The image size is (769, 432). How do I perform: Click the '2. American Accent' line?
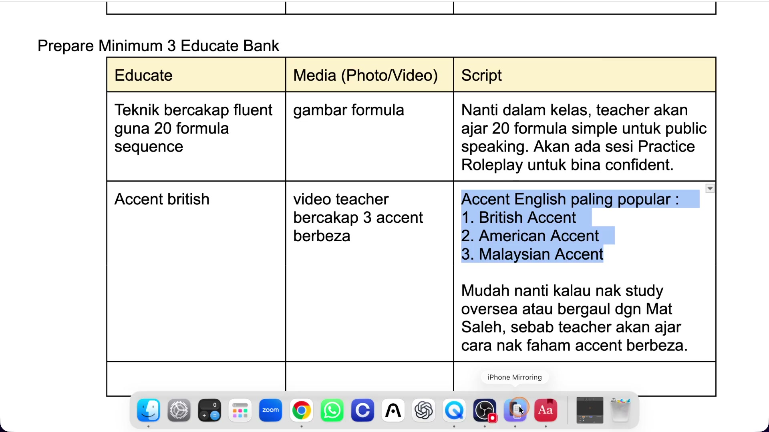(530, 236)
